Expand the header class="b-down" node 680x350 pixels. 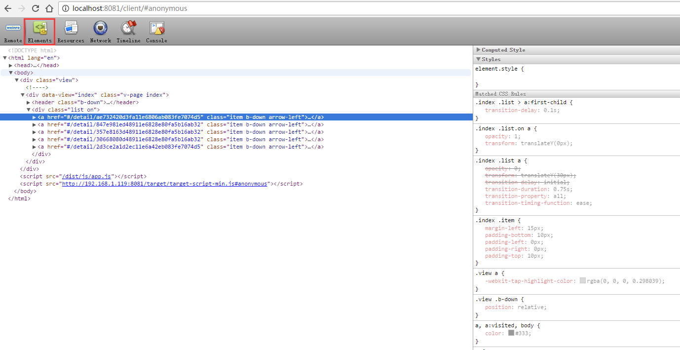point(29,102)
